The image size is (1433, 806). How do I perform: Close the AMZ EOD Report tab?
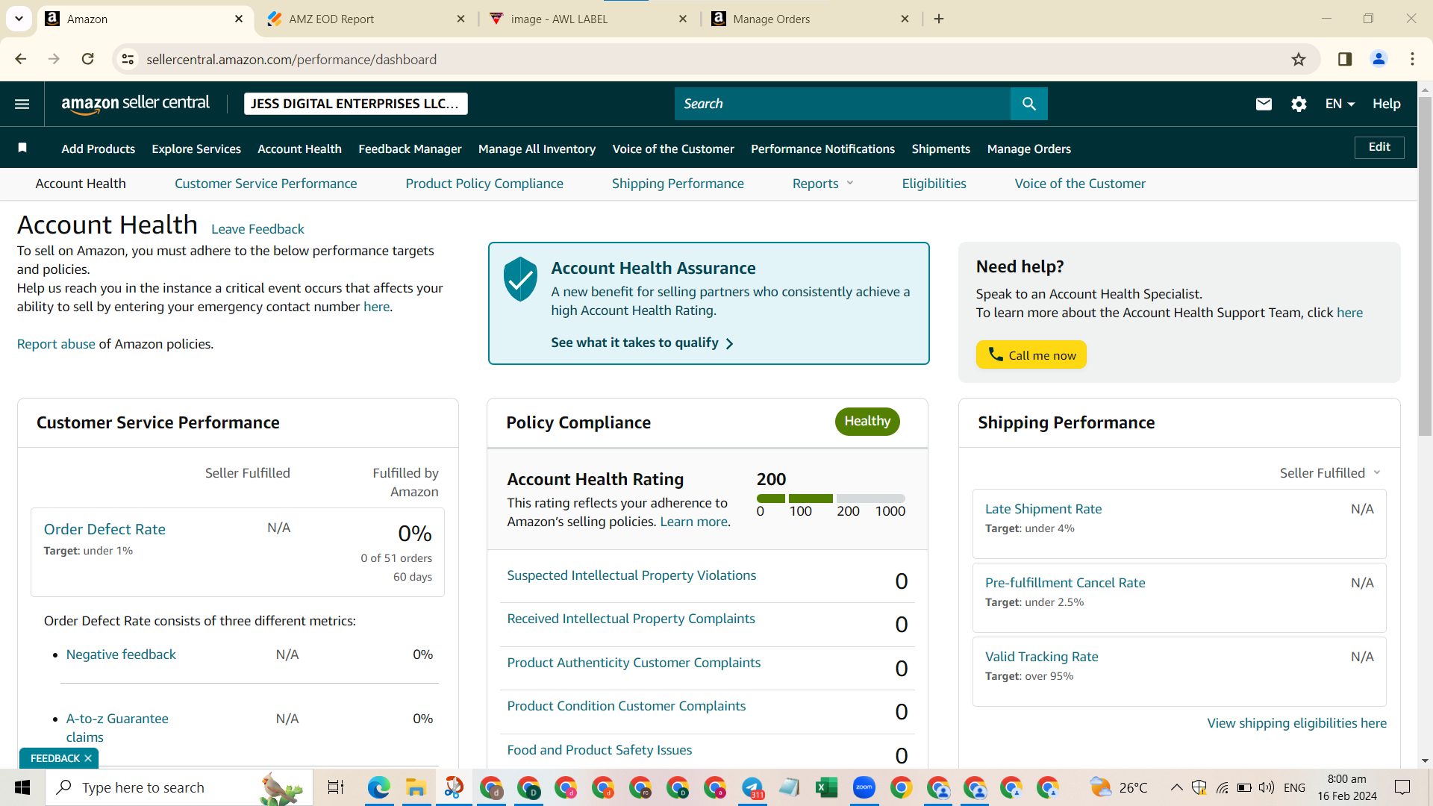coord(461,19)
